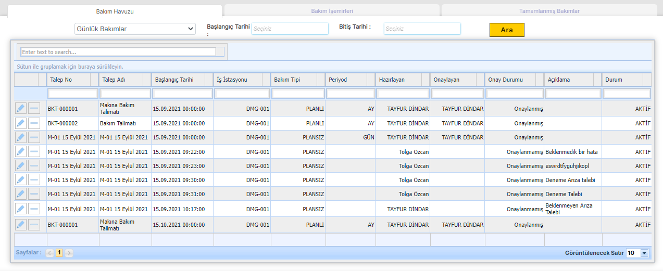Click the Talep No filter box
The height and width of the screenshot is (271, 663).
73,94
